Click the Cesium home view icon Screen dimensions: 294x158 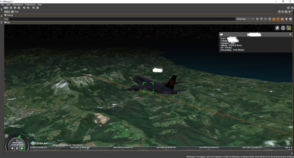pyautogui.click(x=277, y=28)
